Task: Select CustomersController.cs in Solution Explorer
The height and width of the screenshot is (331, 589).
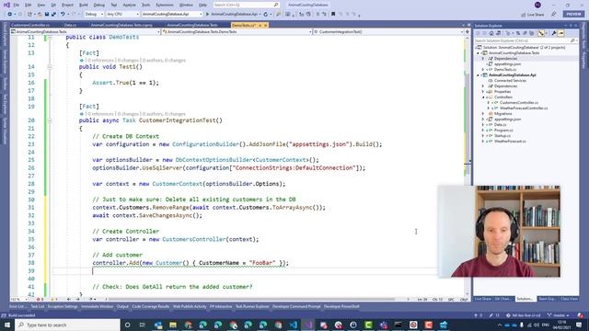Action: point(519,102)
